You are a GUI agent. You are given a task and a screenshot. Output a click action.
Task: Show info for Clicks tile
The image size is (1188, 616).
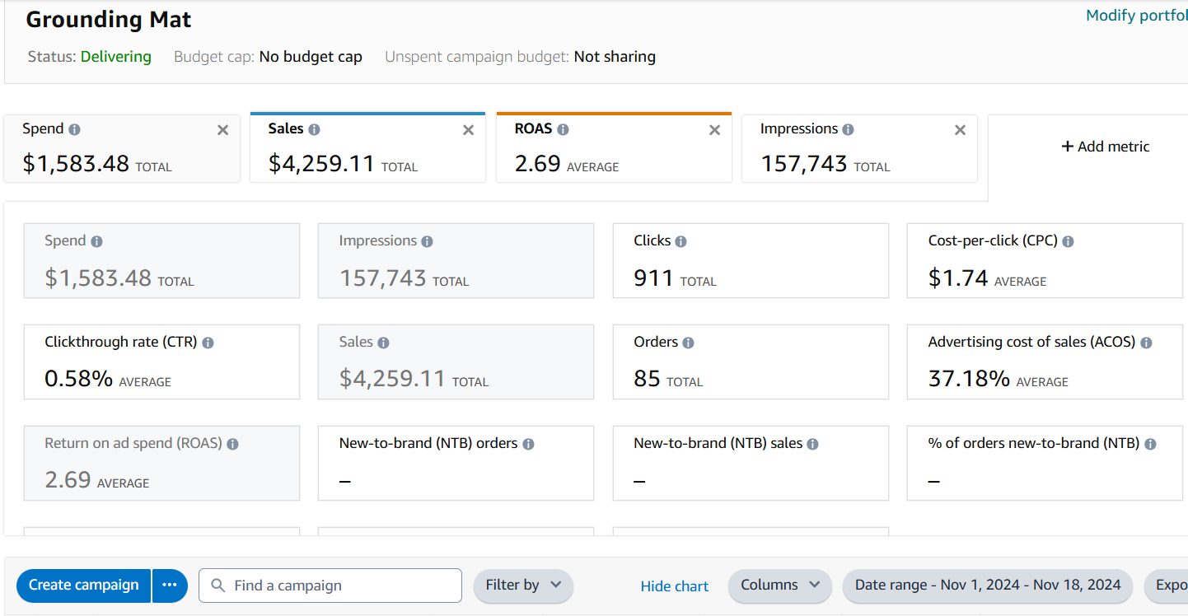[681, 241]
